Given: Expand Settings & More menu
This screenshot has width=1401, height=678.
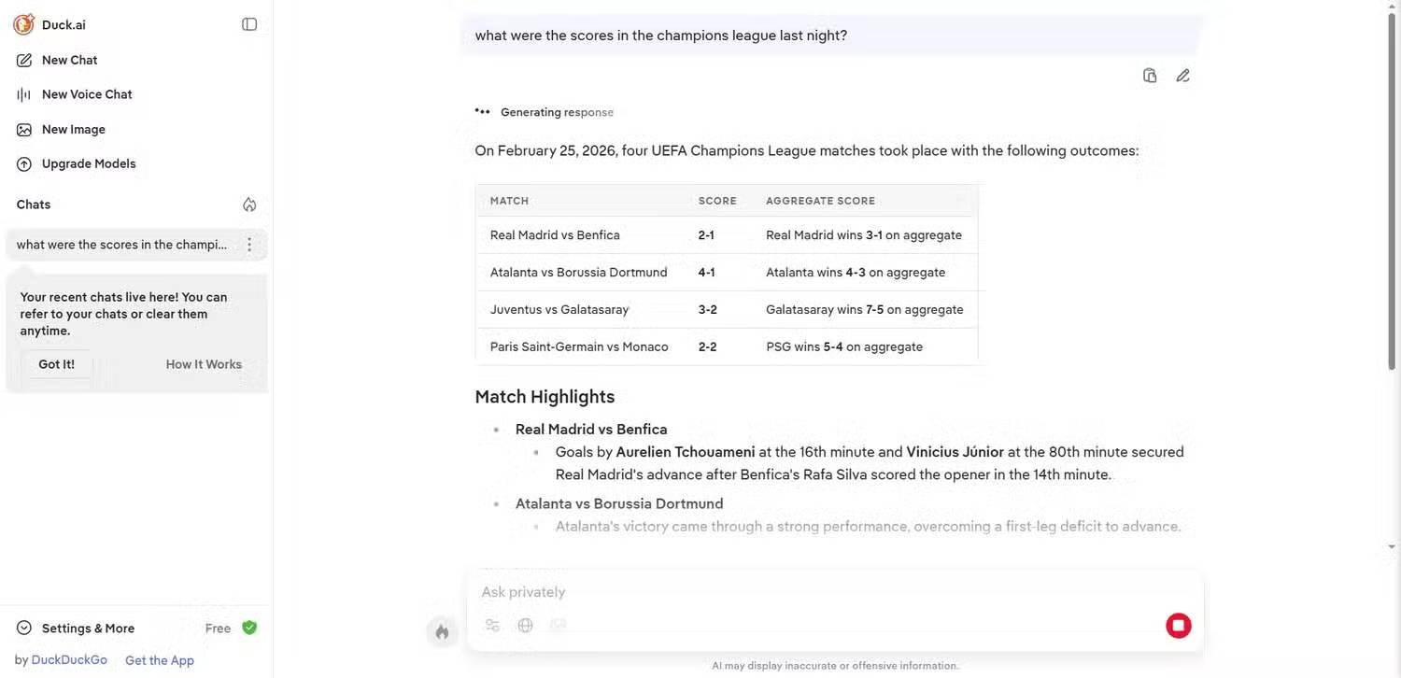Looking at the screenshot, I should (88, 629).
